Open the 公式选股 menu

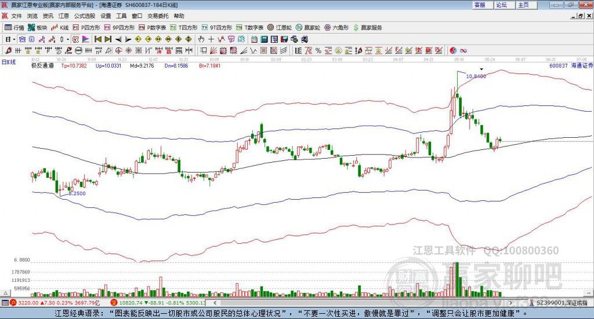pos(85,16)
